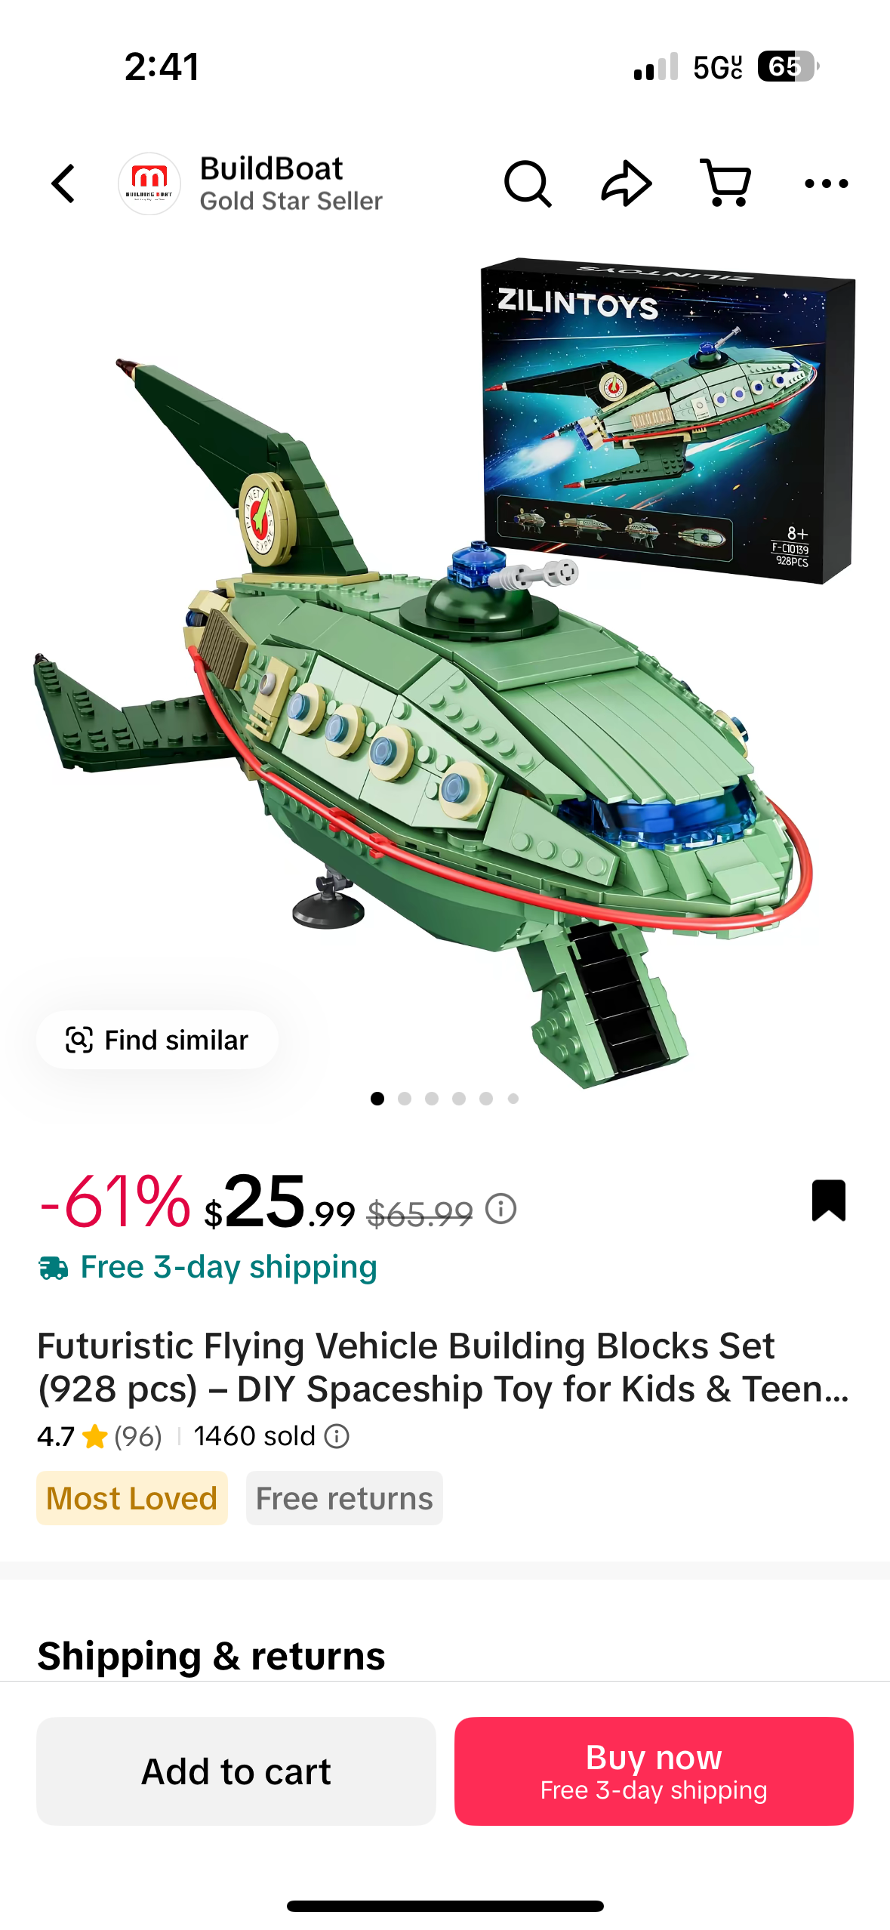
Task: Tap the Find similar button
Action: 157,1040
